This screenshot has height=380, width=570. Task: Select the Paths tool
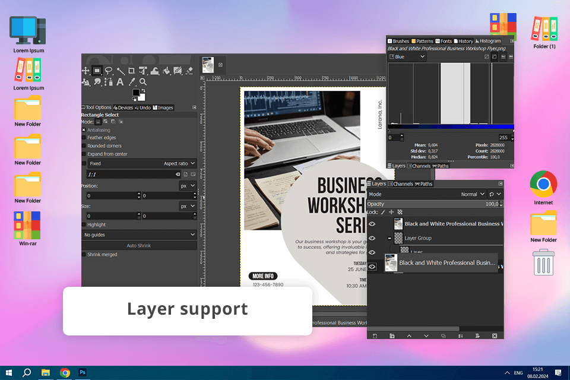point(108,82)
